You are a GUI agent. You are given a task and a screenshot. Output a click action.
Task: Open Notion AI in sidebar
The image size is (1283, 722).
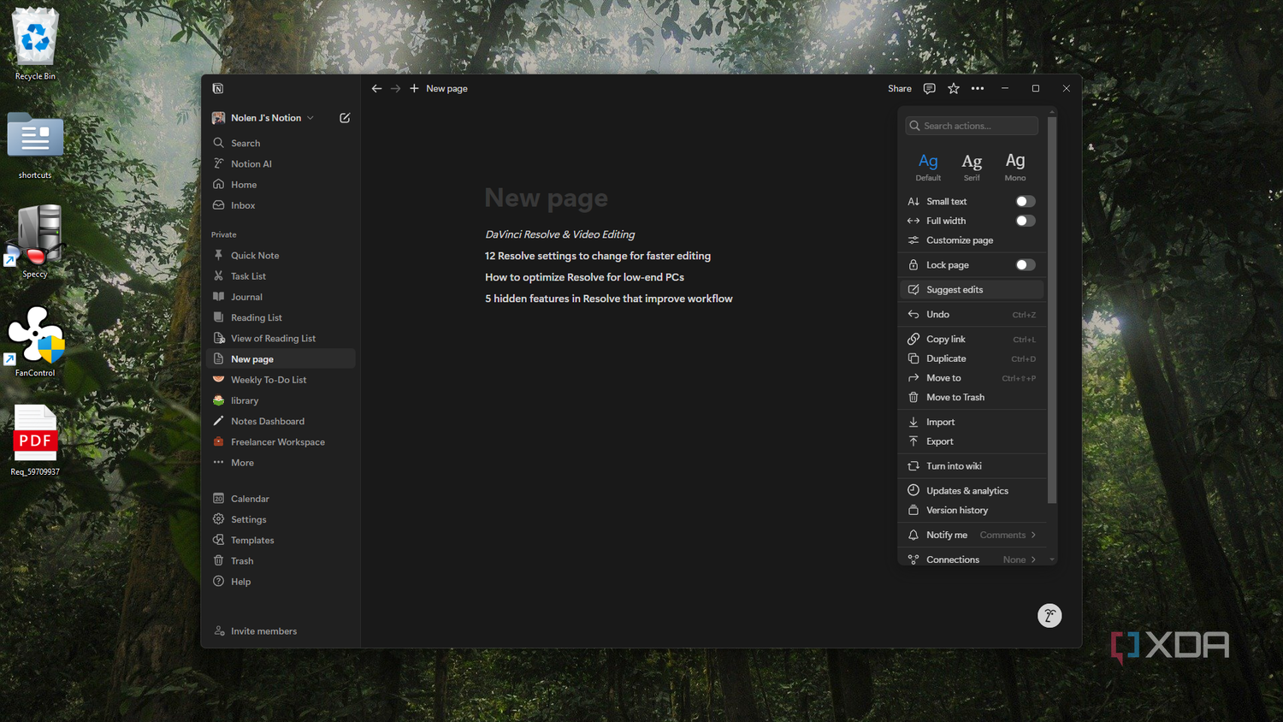(x=281, y=163)
